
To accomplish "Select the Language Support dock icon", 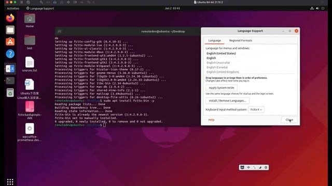I will coord(10,69).
